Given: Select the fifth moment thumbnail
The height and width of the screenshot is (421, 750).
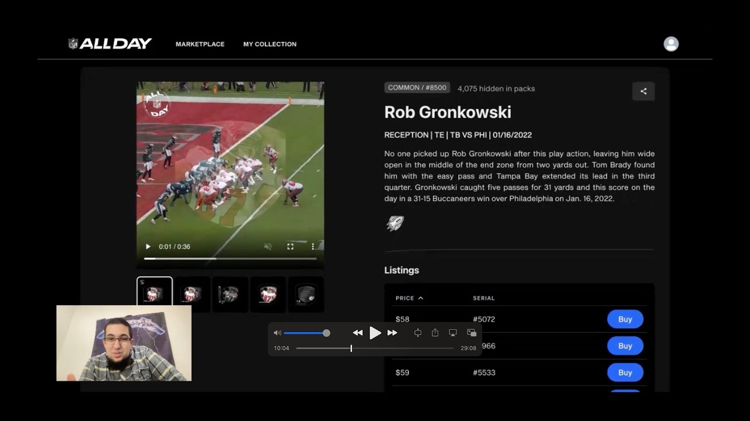Looking at the screenshot, I should (x=306, y=294).
